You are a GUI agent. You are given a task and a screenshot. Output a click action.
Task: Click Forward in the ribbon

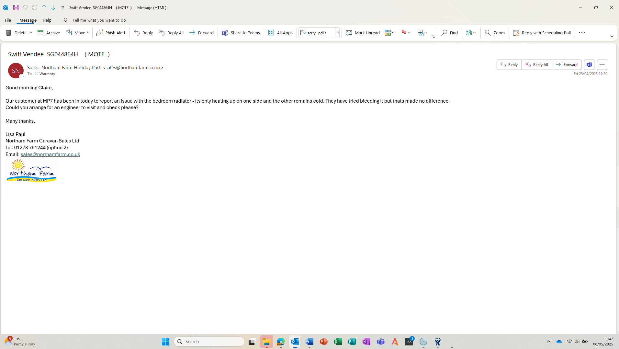pyautogui.click(x=201, y=33)
